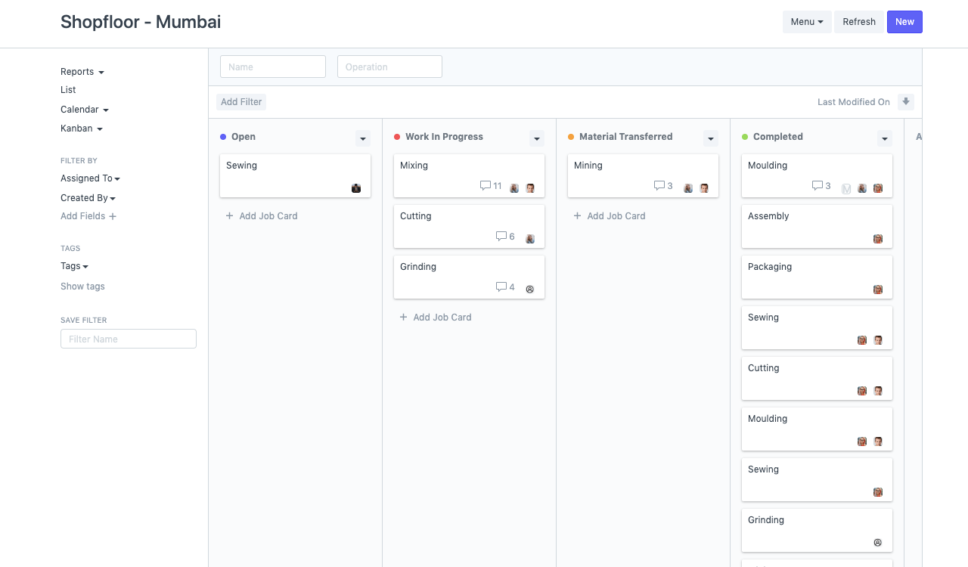The image size is (968, 567).
Task: Focus the Name filter input
Action: (273, 67)
